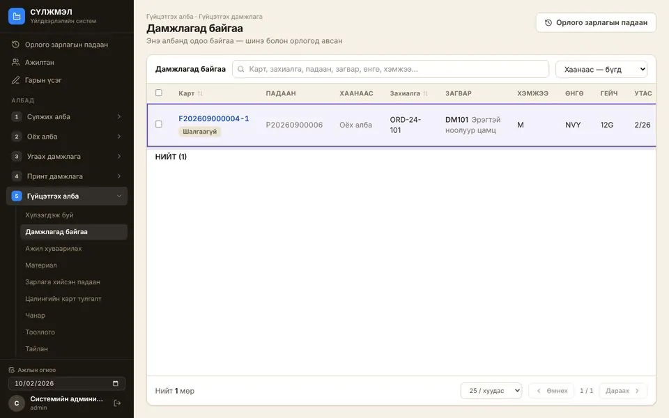Go to Материал submenu item

pyautogui.click(x=74, y=265)
